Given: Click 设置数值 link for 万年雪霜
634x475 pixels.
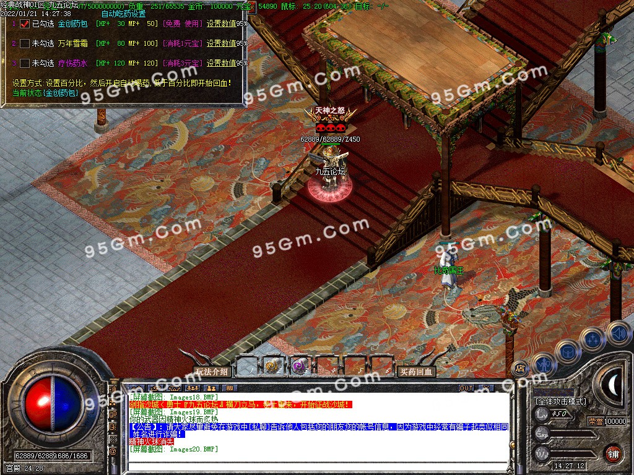Looking at the screenshot, I should [x=221, y=43].
